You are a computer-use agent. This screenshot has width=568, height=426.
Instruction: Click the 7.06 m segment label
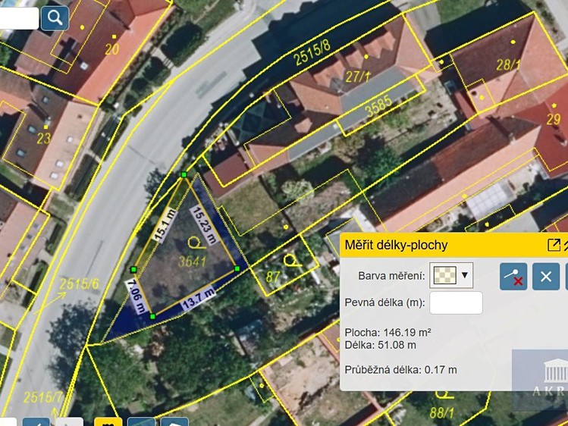pyautogui.click(x=137, y=297)
